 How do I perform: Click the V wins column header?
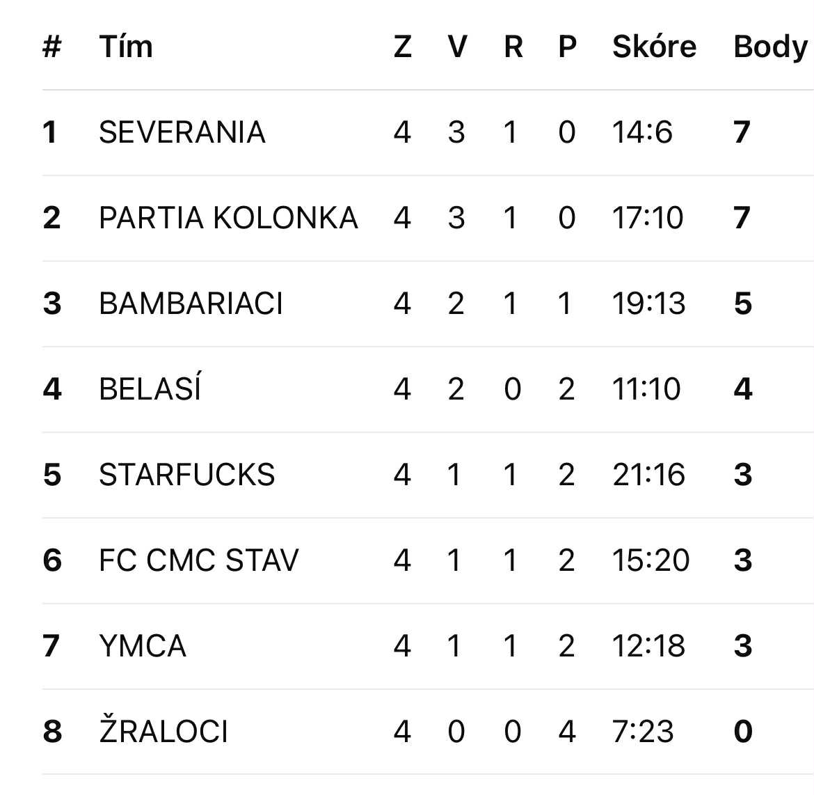tap(456, 47)
